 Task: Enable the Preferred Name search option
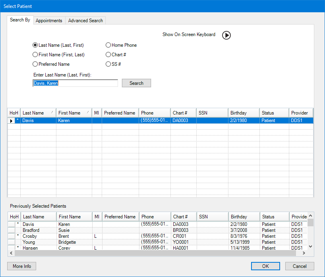[35, 64]
